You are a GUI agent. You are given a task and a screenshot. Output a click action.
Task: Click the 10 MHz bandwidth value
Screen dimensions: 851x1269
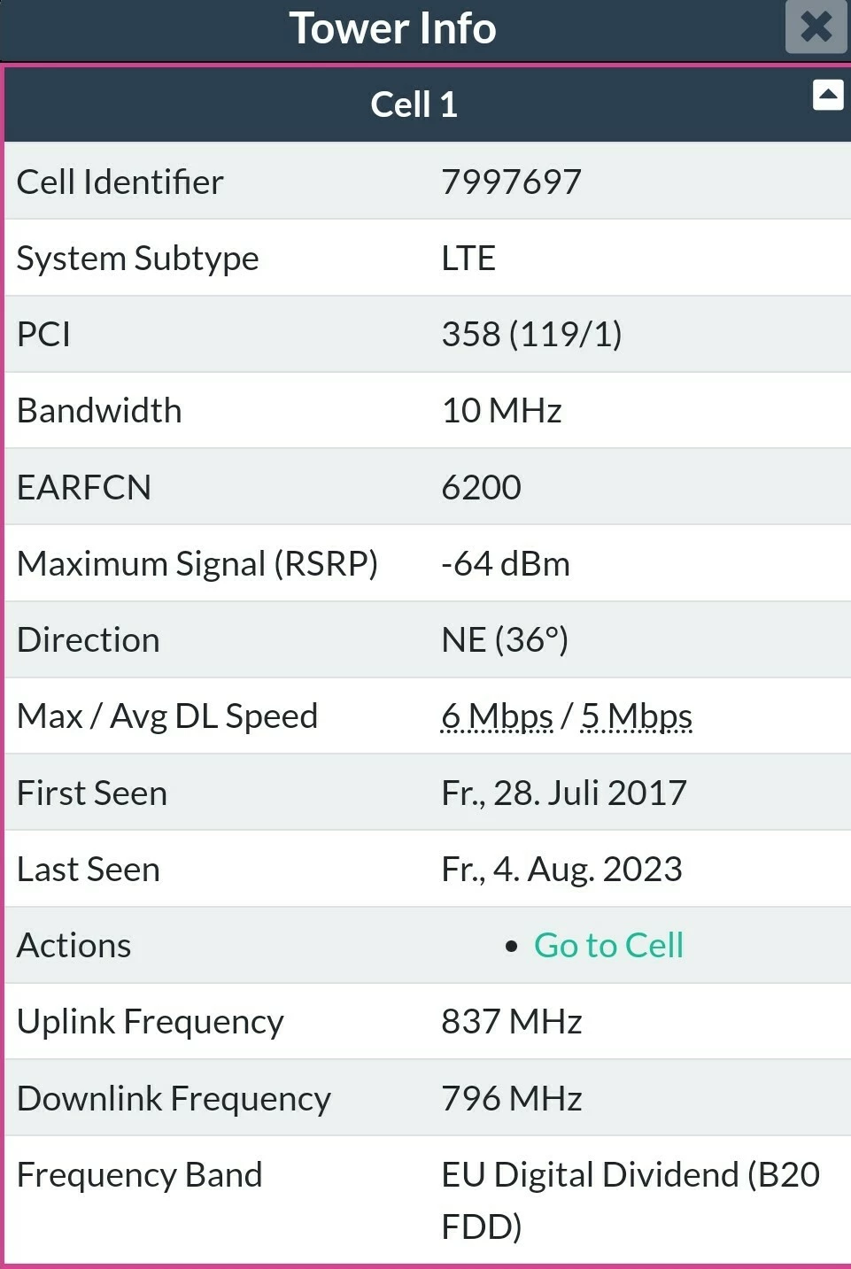[x=501, y=411]
